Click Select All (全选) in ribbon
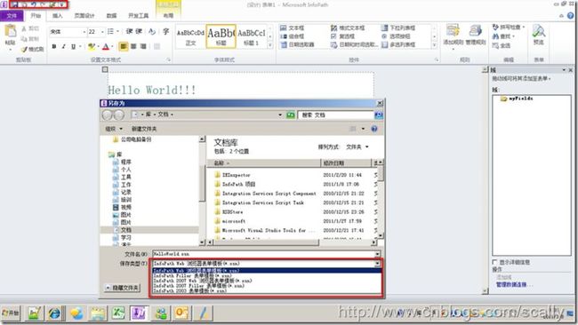The width and height of the screenshot is (578, 325). [x=502, y=45]
